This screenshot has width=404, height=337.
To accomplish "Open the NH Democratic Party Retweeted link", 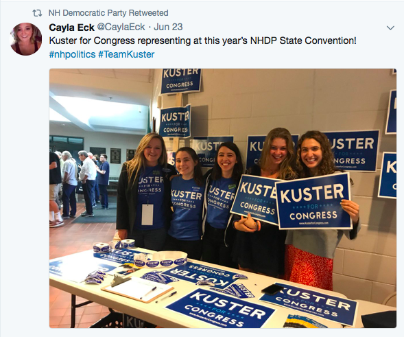I will [x=108, y=12].
